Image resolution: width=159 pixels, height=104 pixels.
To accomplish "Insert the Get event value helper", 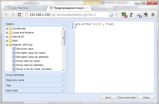I will tap(25, 49).
